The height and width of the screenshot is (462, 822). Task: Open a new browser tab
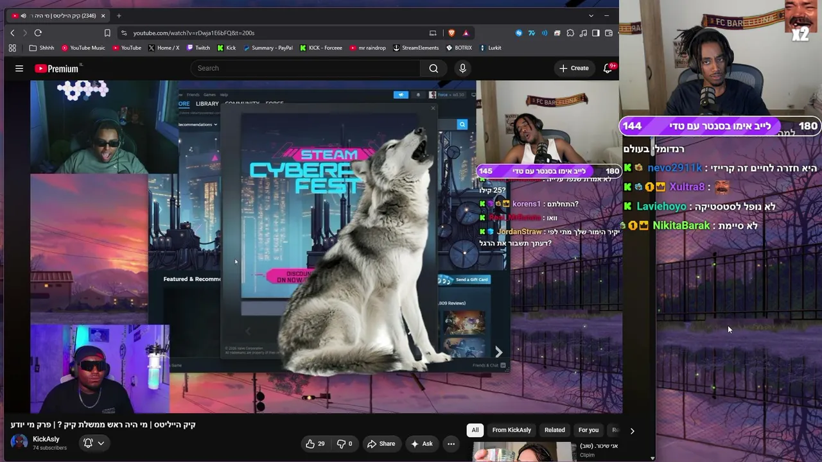pos(119,15)
